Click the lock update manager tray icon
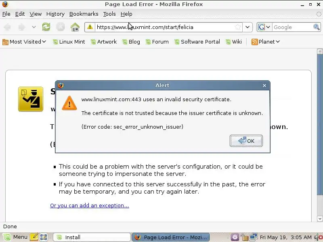The image size is (323, 242). (244, 237)
